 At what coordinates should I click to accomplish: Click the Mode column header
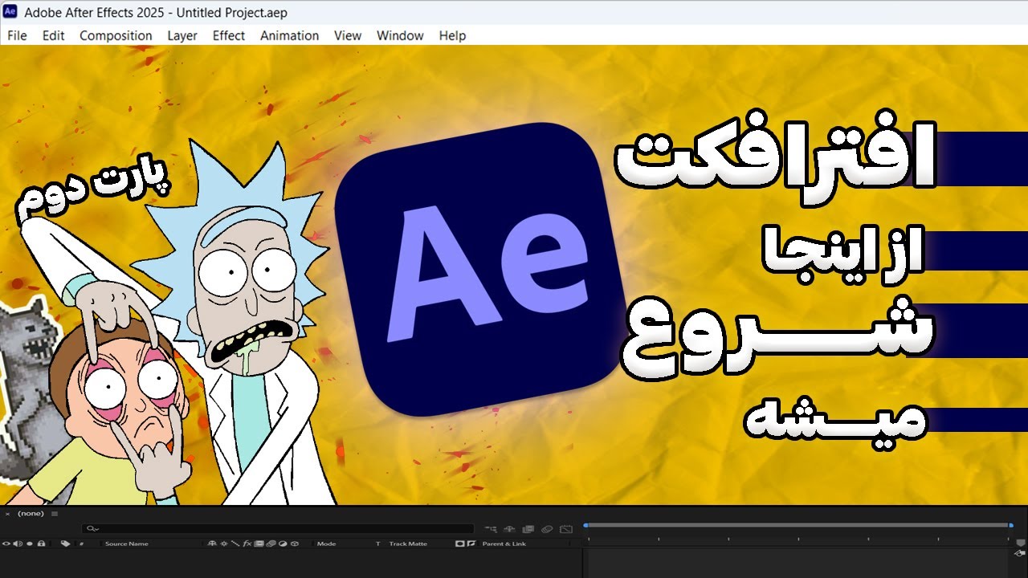click(326, 544)
